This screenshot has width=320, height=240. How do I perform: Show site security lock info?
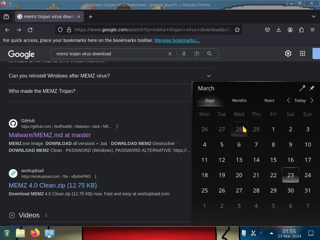pos(69,30)
